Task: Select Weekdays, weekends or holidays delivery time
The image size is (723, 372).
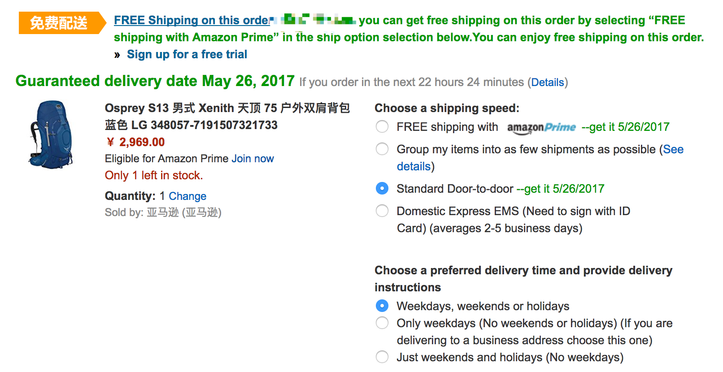Action: 382,306
